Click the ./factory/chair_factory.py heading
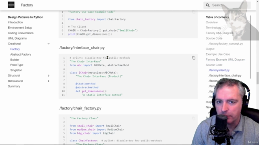Screen dimensions: 259x145 (80, 108)
